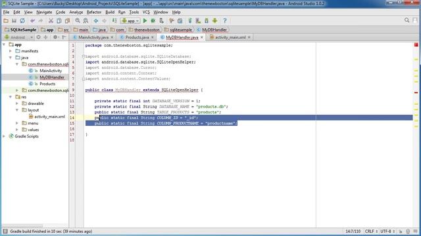Viewport: 421px width, 236px height.
Task: Start debugging with the bug icon
Action: click(x=153, y=20)
